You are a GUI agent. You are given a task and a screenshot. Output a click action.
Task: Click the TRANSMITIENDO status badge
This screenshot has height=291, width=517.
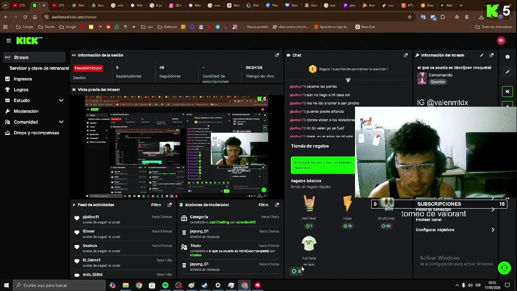(x=88, y=68)
